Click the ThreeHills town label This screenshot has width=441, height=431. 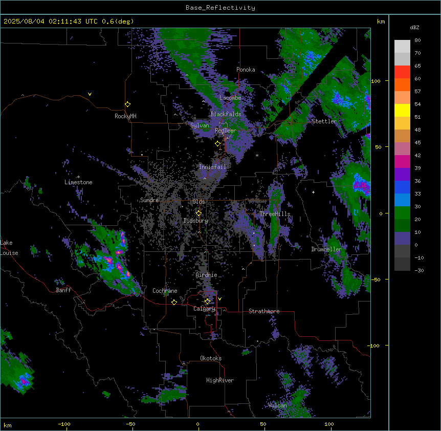click(275, 214)
